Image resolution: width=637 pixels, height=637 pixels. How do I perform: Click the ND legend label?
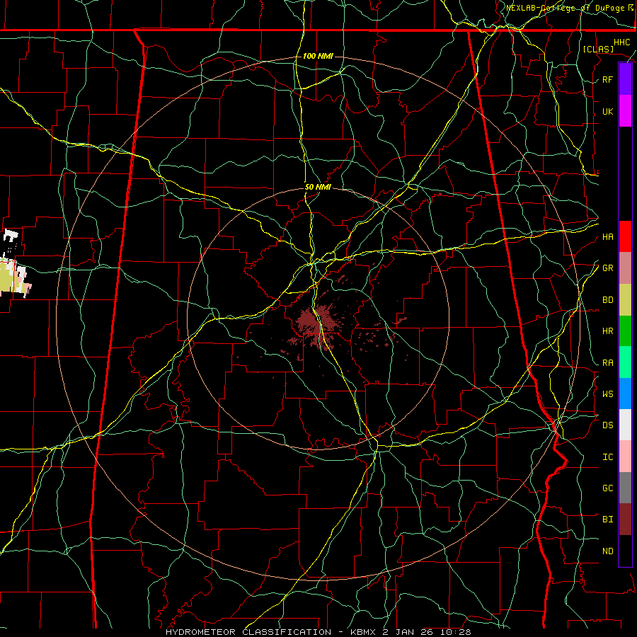pos(607,551)
